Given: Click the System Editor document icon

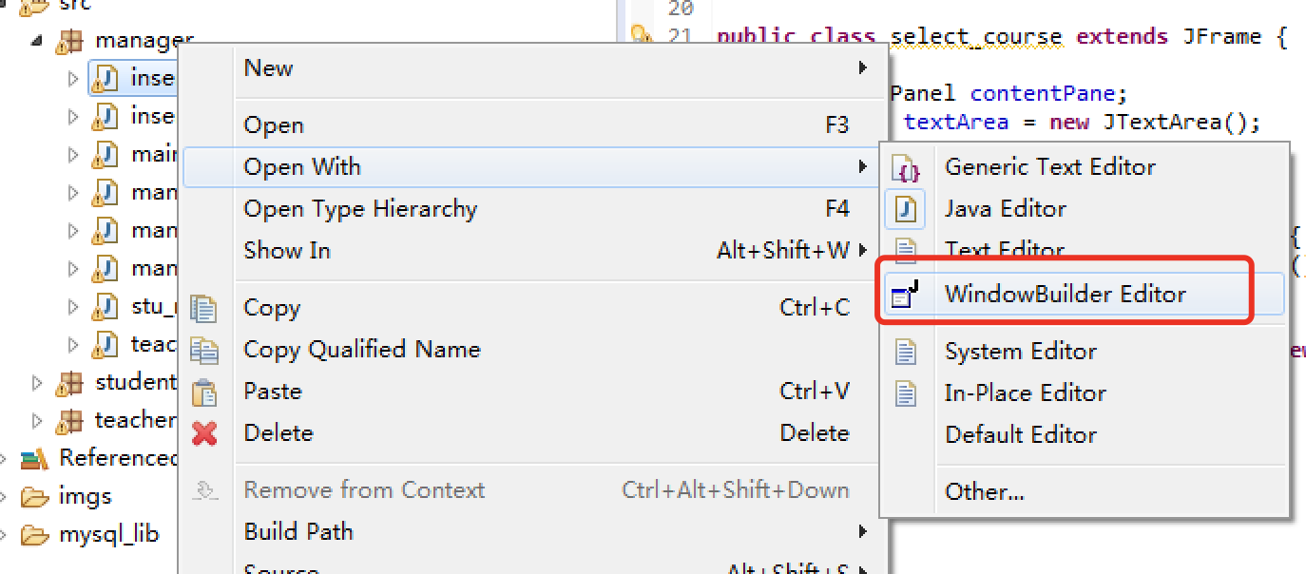Looking at the screenshot, I should 907,352.
